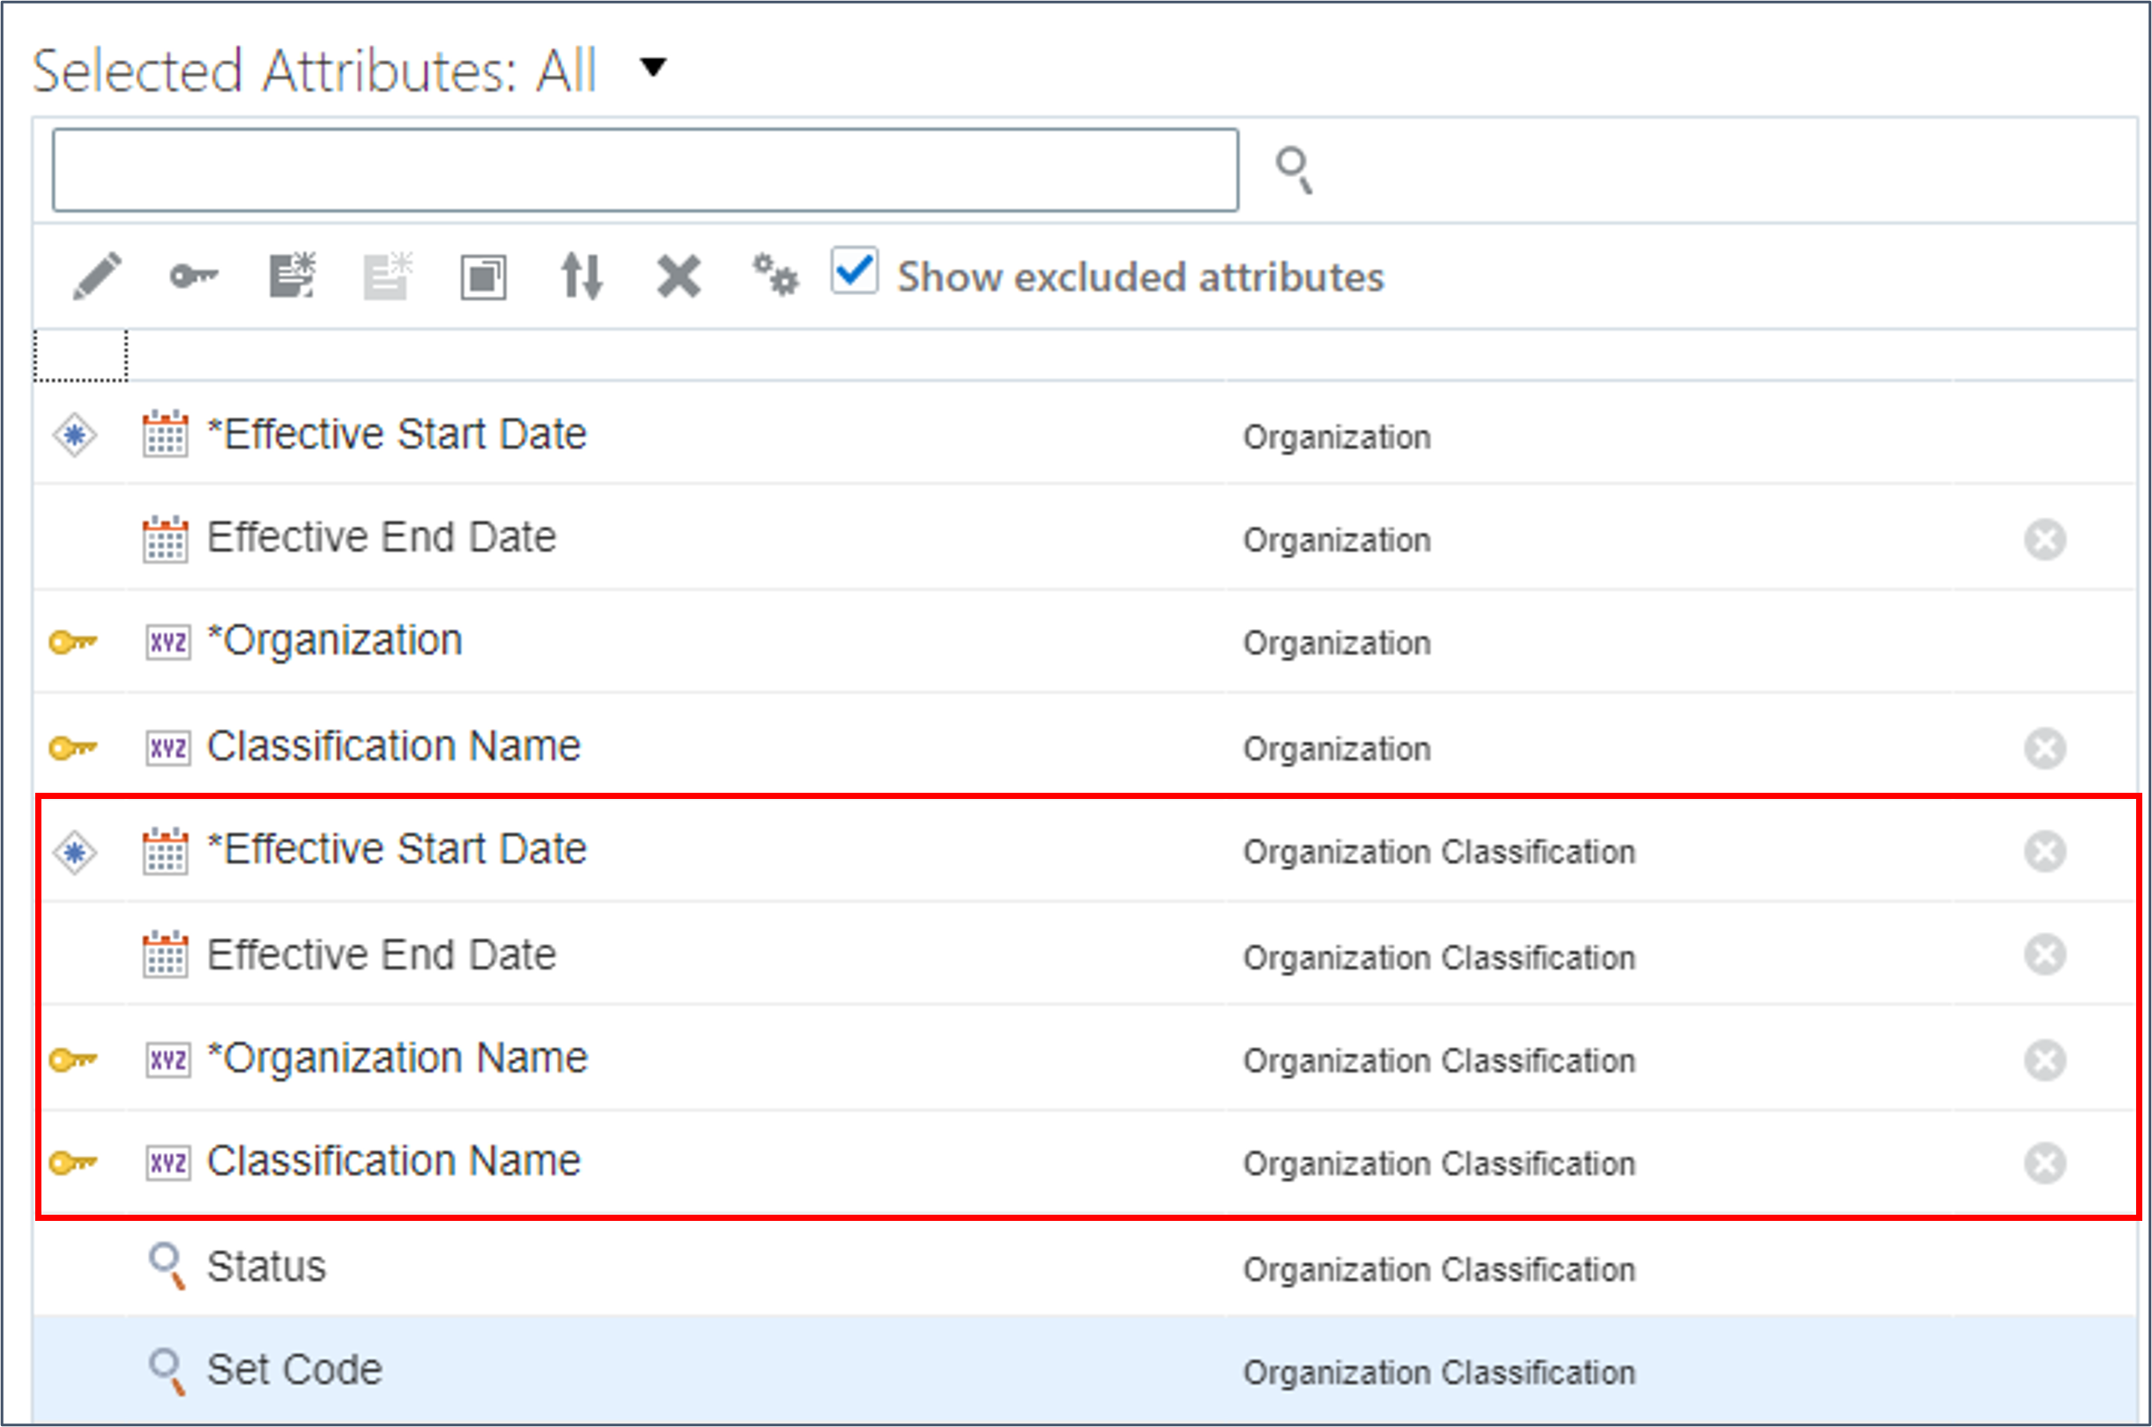Click the gears settings icon in toolbar

point(775,275)
